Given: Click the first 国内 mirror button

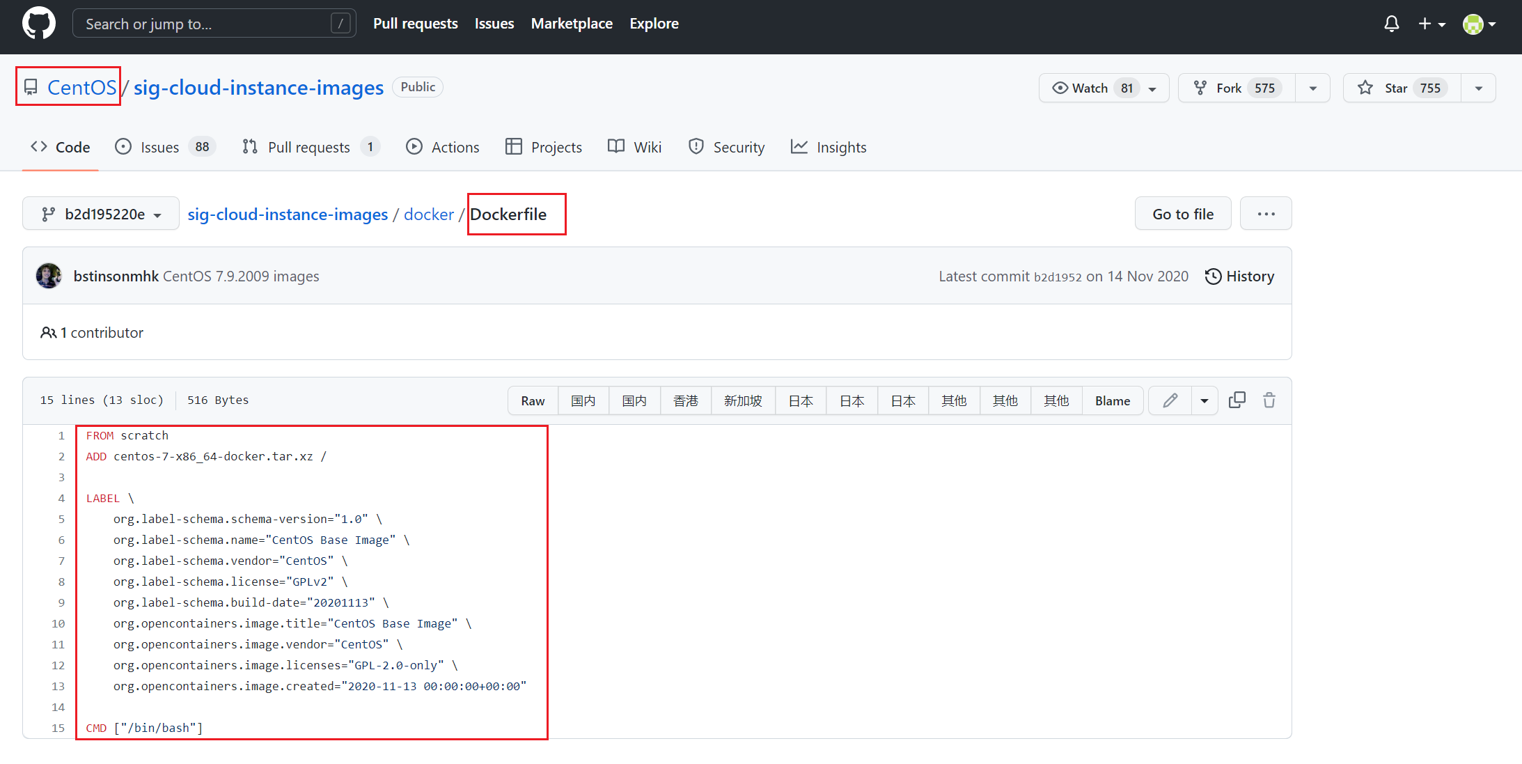Looking at the screenshot, I should tap(583, 400).
